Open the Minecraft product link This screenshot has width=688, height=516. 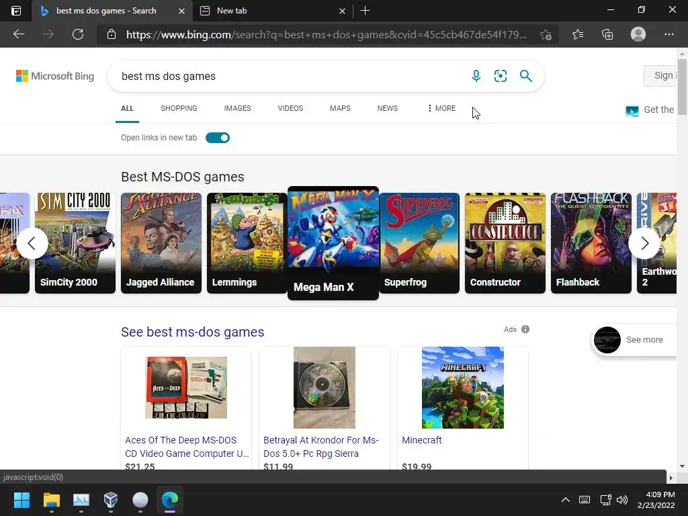click(x=422, y=440)
